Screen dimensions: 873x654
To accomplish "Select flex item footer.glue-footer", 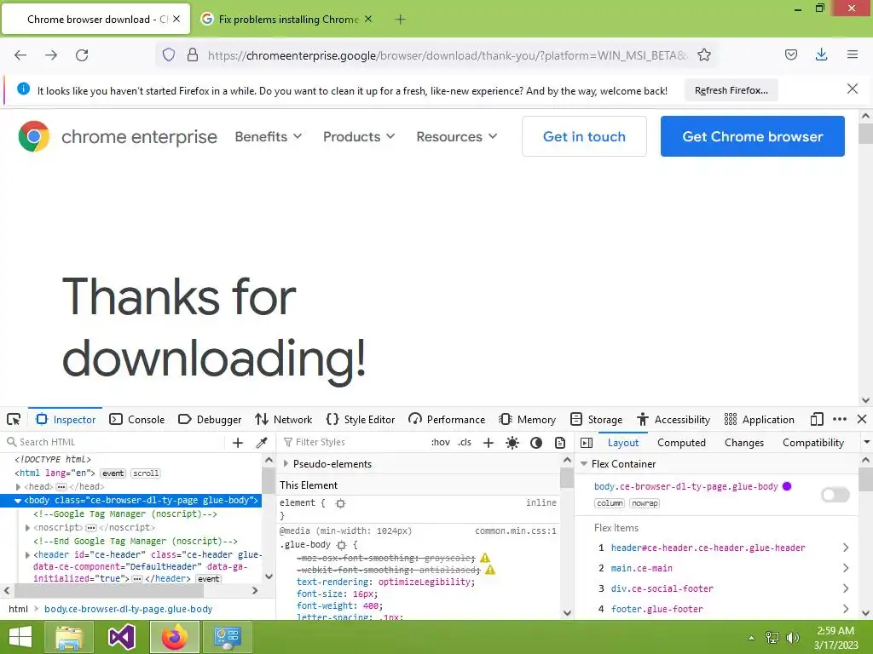I will [656, 610].
